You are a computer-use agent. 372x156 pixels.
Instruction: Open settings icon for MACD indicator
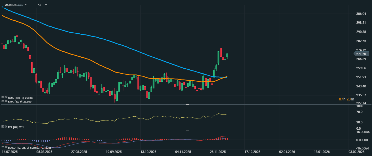(x=3, y=147)
